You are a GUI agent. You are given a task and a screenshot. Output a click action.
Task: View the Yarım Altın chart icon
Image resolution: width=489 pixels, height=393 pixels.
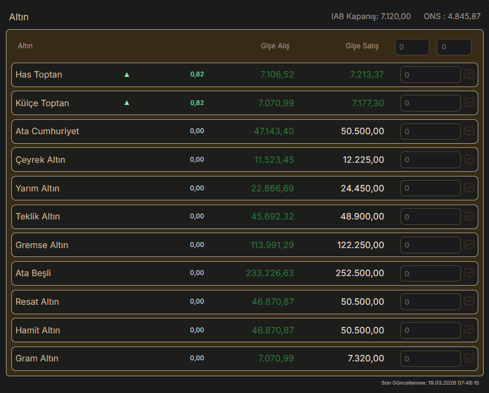(469, 188)
